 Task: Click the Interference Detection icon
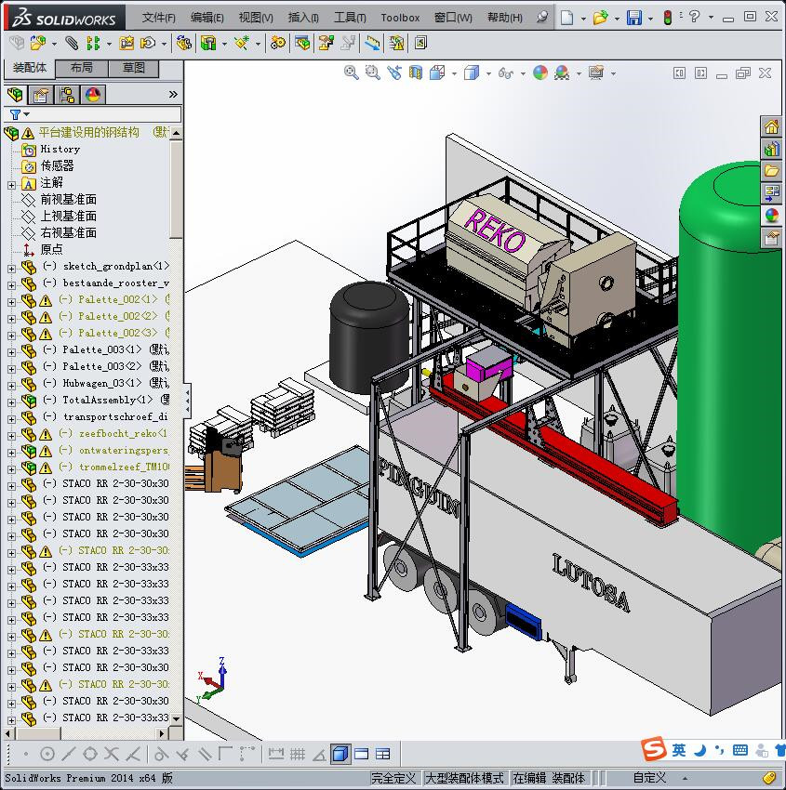click(372, 44)
